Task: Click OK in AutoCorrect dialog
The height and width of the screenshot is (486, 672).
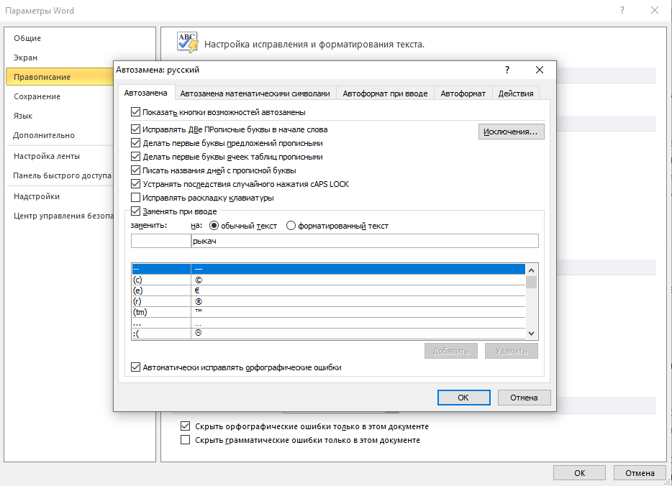Action: 464,398
